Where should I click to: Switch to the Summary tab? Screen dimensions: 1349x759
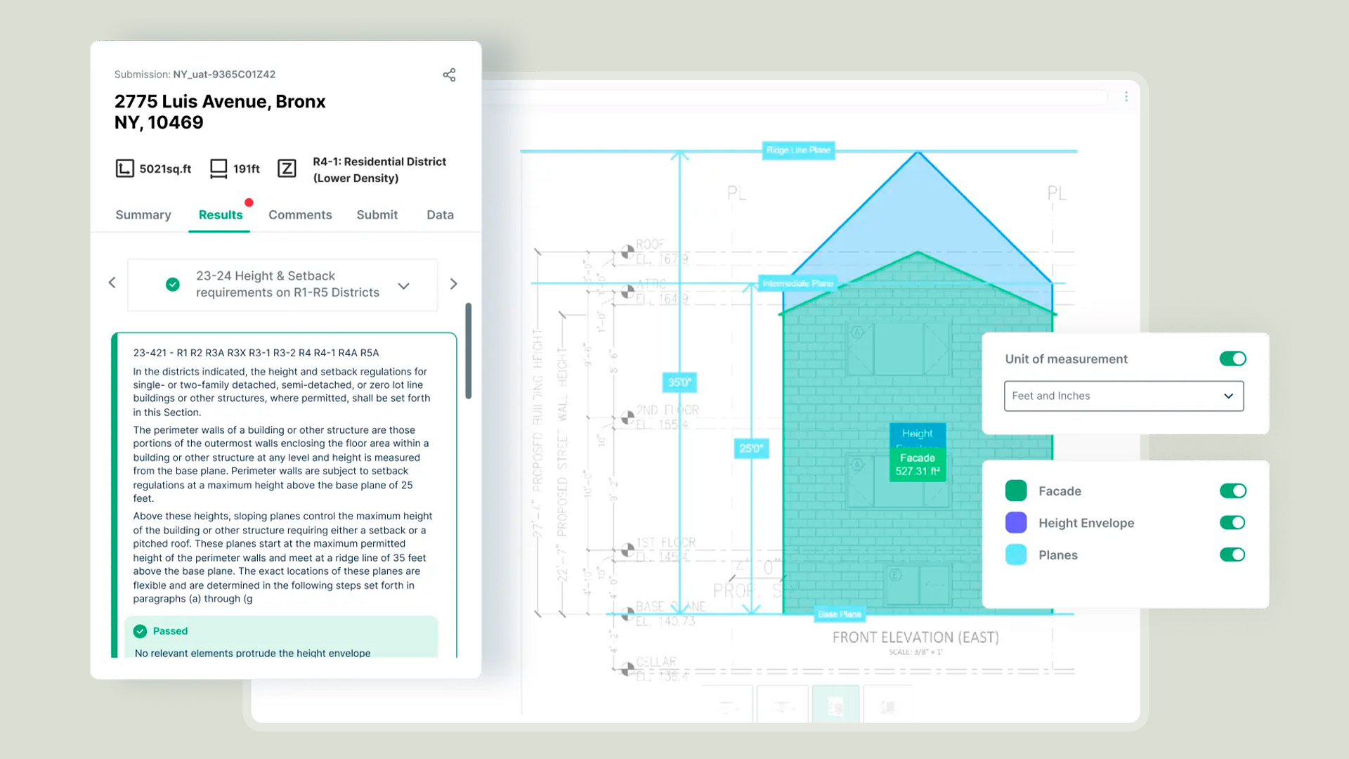point(143,215)
